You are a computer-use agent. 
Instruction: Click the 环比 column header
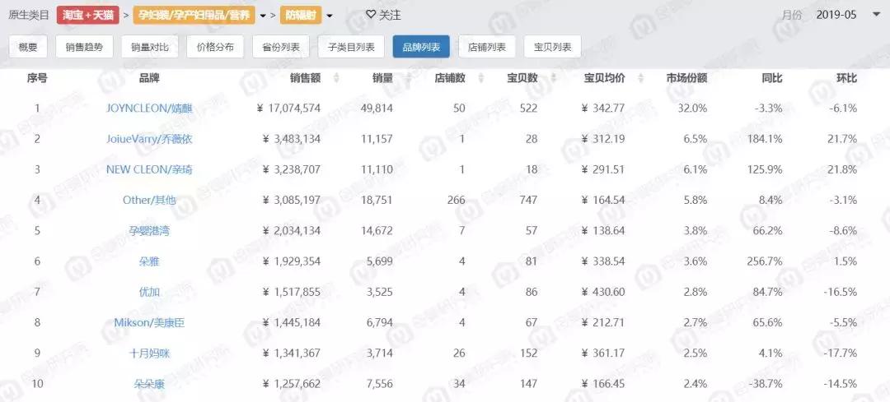point(847,78)
